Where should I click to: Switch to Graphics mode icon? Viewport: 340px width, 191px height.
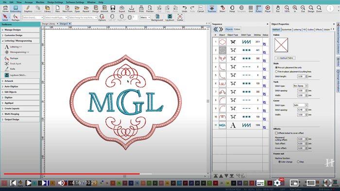28,9
